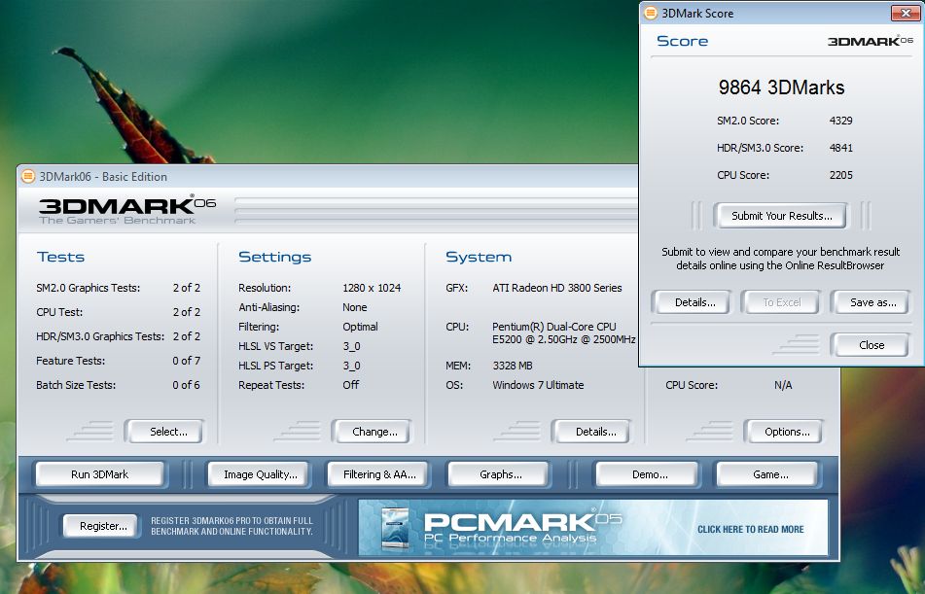Click the 9864 3DMarks score text

(781, 87)
